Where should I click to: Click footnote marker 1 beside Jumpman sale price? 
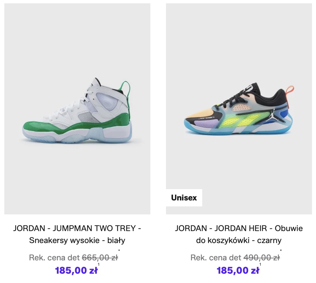coord(98,264)
